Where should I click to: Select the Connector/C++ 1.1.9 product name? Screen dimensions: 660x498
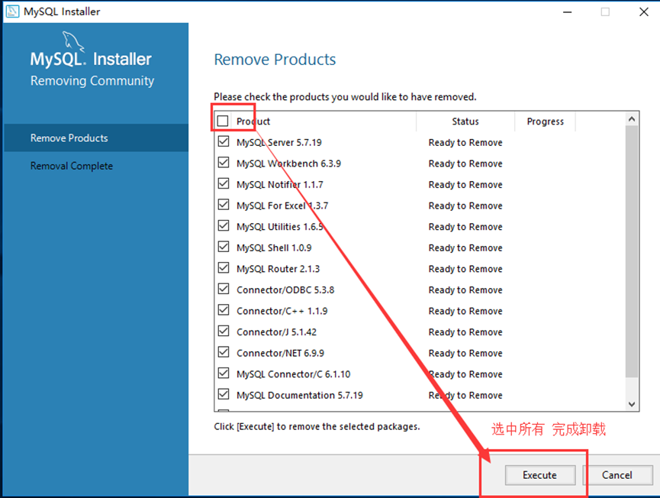[x=282, y=312]
